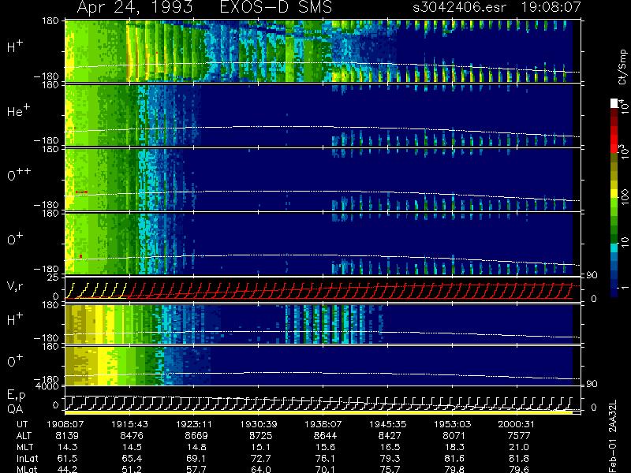Click the MLT row label
Viewport: 631px width, 473px height.
24,447
